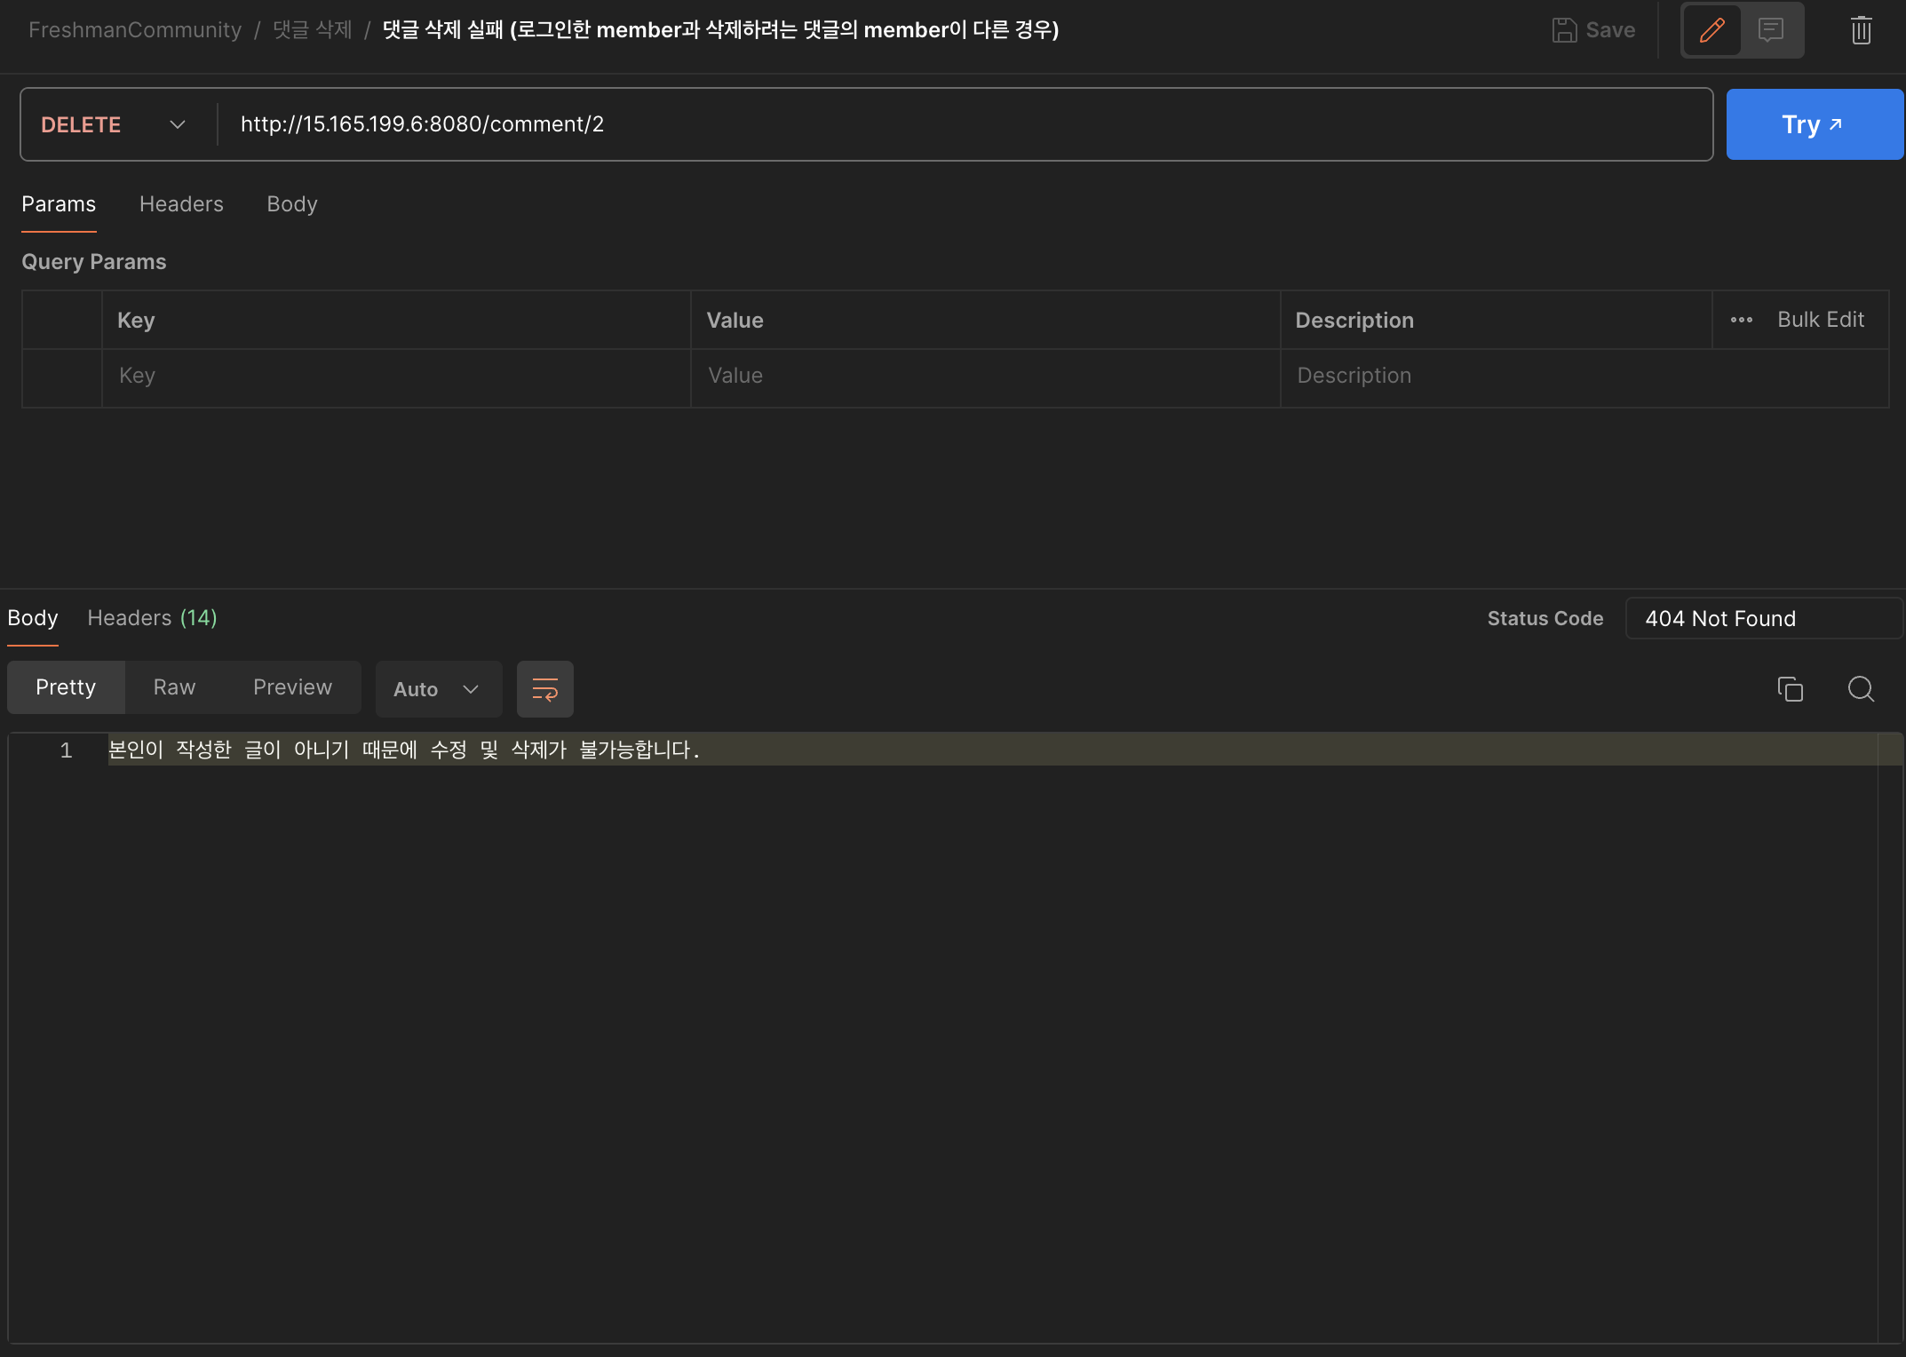Click the pencil edit mode icon
Screen dimensions: 1906x1357
click(1711, 30)
